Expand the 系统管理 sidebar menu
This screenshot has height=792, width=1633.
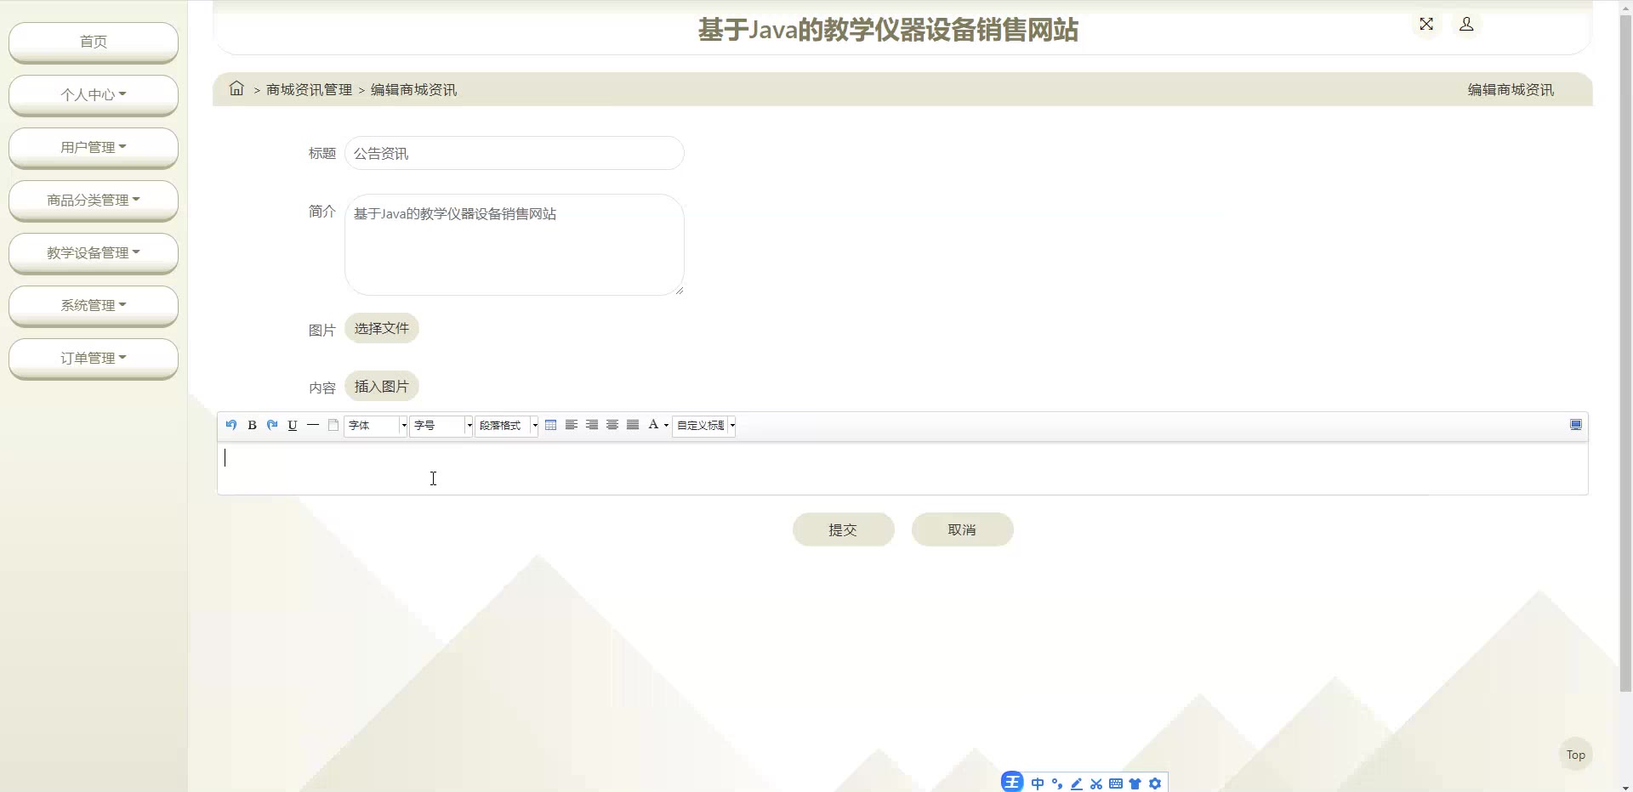[94, 305]
